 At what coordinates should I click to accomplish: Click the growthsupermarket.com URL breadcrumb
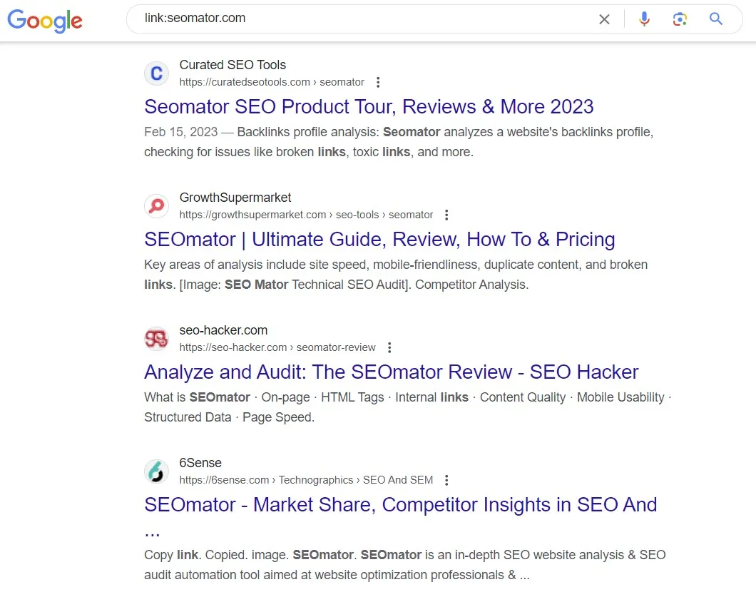[306, 215]
